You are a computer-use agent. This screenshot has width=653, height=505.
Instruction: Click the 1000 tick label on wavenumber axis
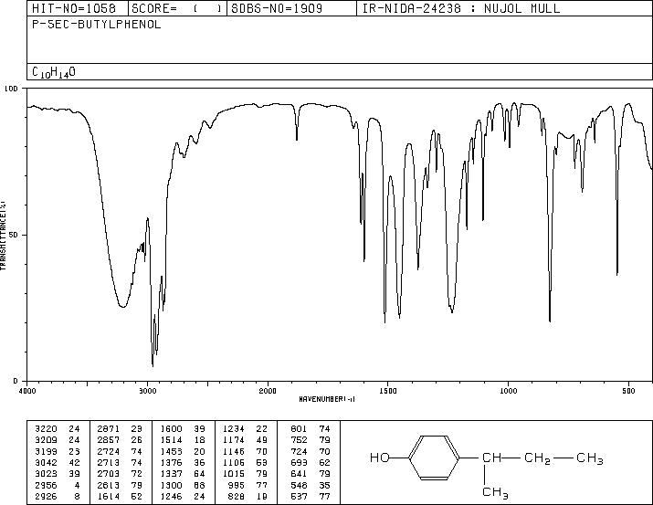pos(508,391)
